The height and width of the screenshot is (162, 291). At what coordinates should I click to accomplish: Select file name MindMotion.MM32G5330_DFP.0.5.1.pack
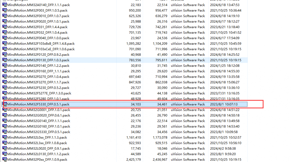(39, 132)
